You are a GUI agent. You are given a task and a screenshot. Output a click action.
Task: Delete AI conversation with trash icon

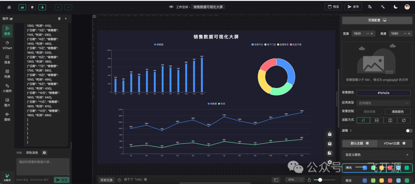point(59,18)
